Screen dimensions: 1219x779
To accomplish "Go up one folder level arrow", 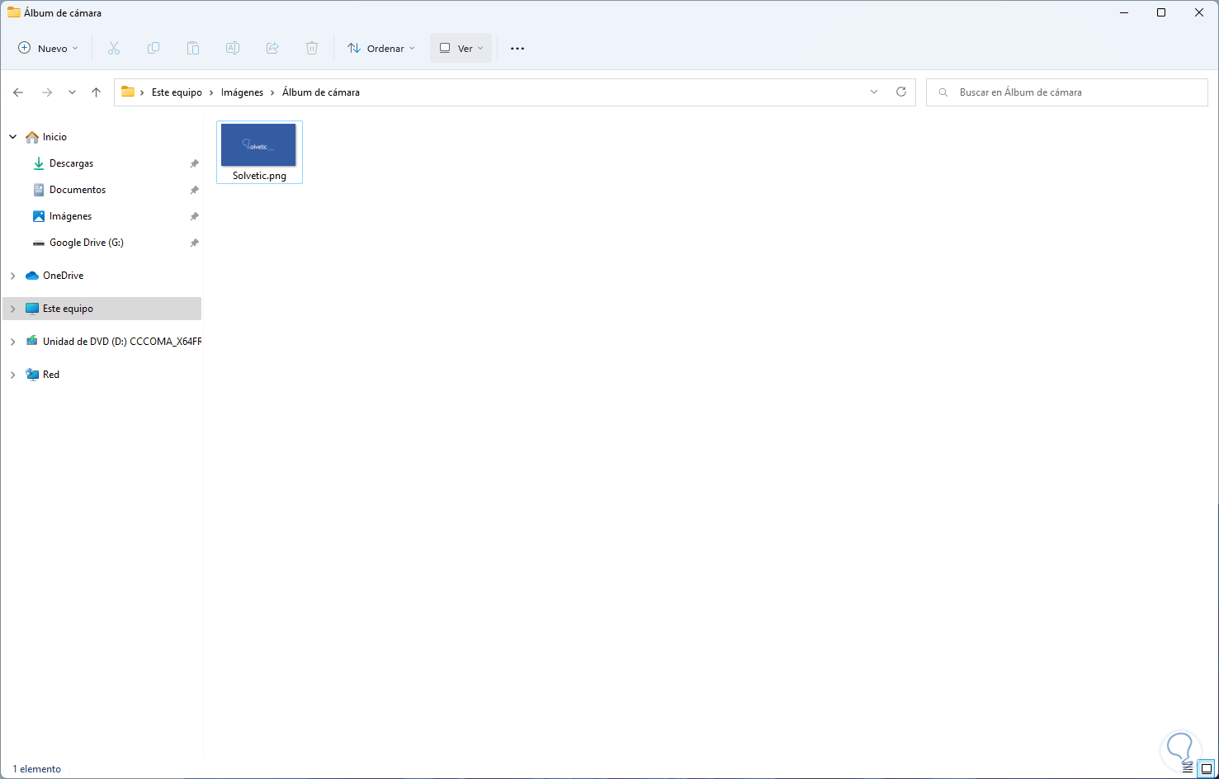I will point(97,92).
